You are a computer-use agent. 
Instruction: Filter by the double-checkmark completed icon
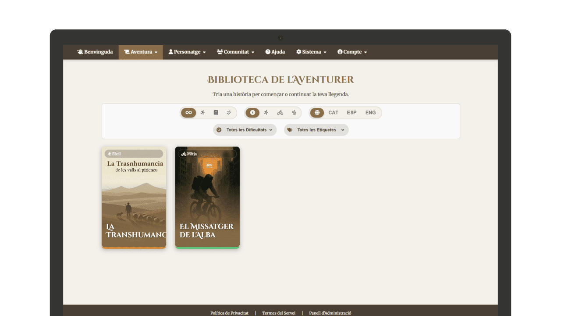tap(229, 113)
